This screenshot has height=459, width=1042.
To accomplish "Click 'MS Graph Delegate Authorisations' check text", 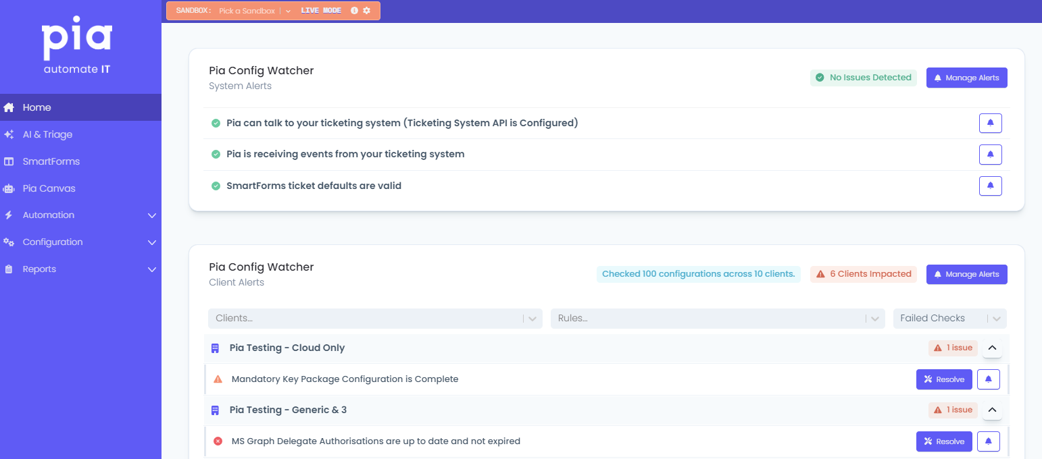I will tap(376, 441).
